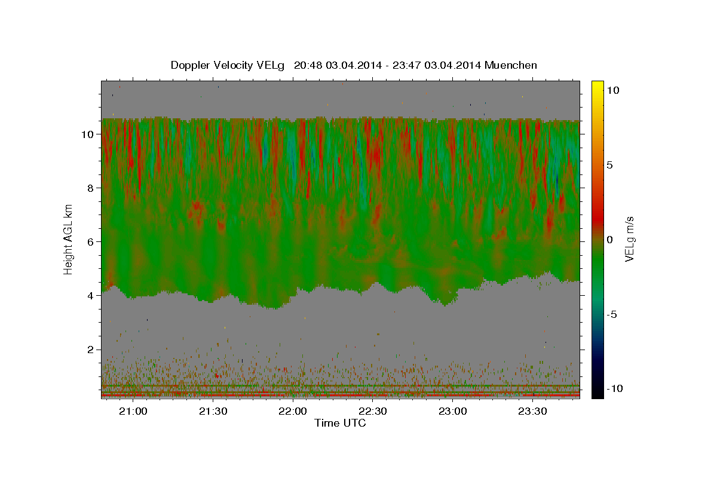Viewport: 717px width, 478px height.
Task: Click the plot title 'Doppler Velocity VELg'
Action: 227,65
